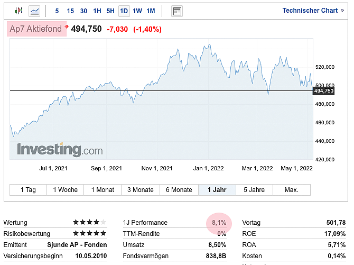Click the 494,750 price marker on axis

pyautogui.click(x=324, y=91)
